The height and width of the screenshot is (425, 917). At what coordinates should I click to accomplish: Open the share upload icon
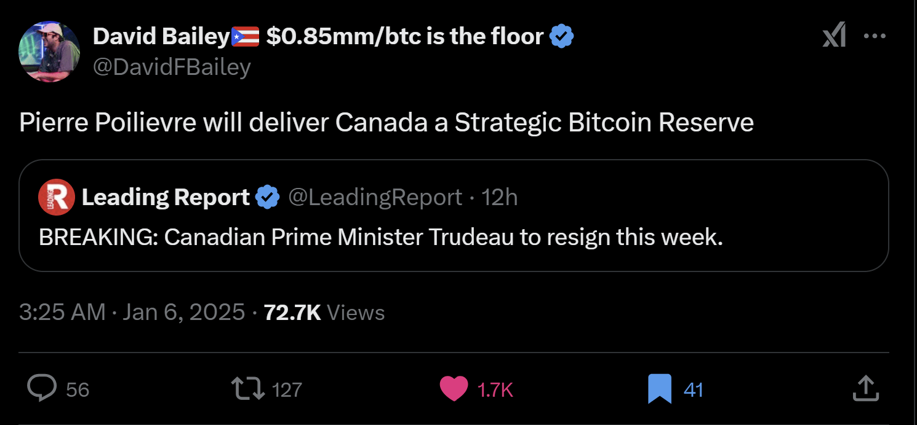point(865,388)
